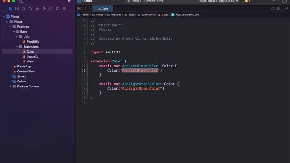Open the Test navigator diamond icon
This screenshot has height=163, width=290.
(44, 9)
